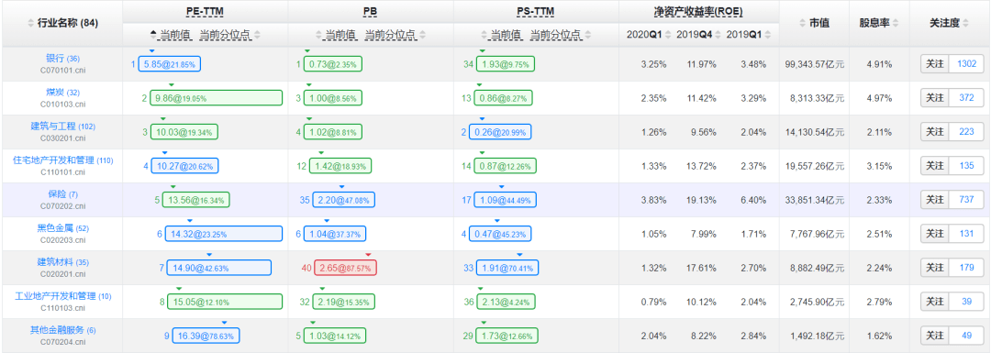Open 住宅地产开发和管理 industry link
The height and width of the screenshot is (353, 991).
pyautogui.click(x=54, y=160)
